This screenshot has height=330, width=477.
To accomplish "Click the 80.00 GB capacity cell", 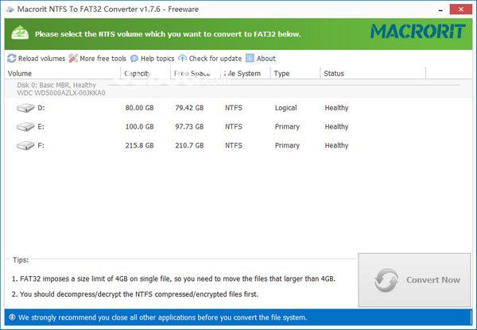I will pos(139,108).
